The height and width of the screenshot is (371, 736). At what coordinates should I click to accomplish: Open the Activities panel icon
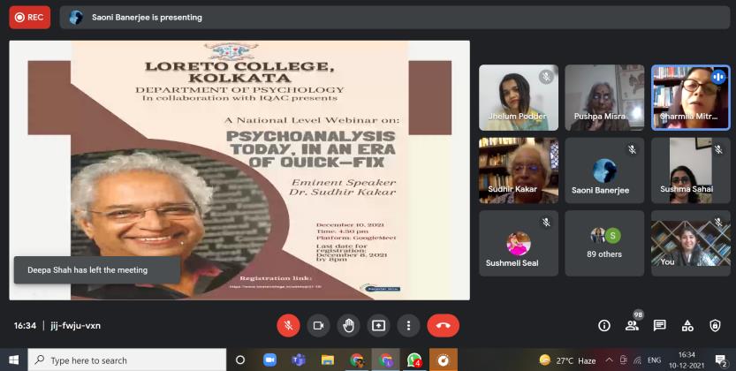coord(687,325)
